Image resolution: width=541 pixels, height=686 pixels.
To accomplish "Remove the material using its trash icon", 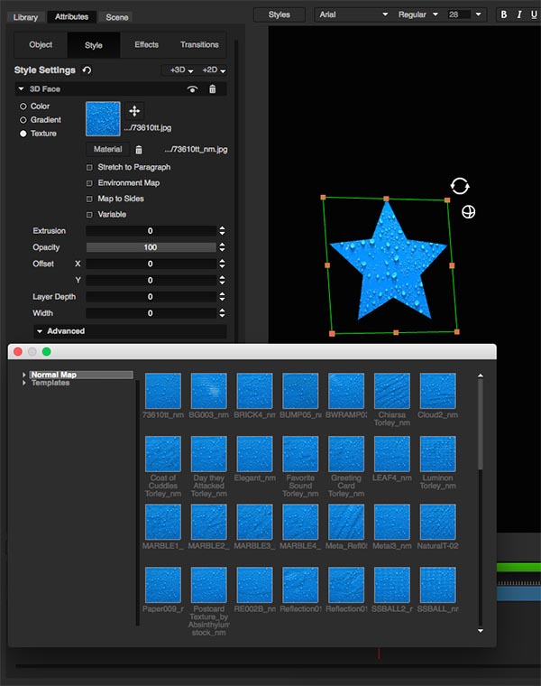I will pos(138,150).
